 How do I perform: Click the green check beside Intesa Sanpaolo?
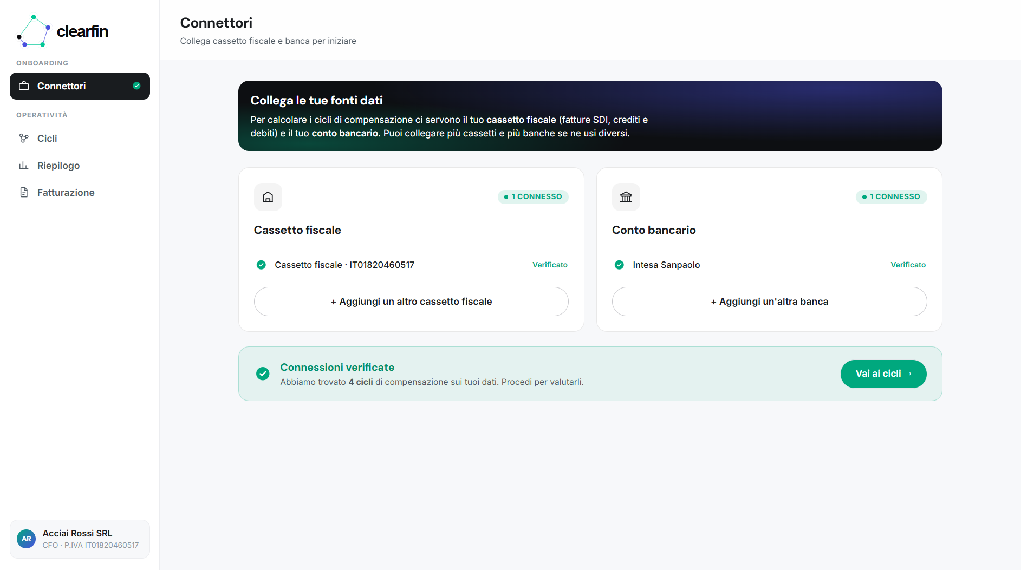pos(619,265)
